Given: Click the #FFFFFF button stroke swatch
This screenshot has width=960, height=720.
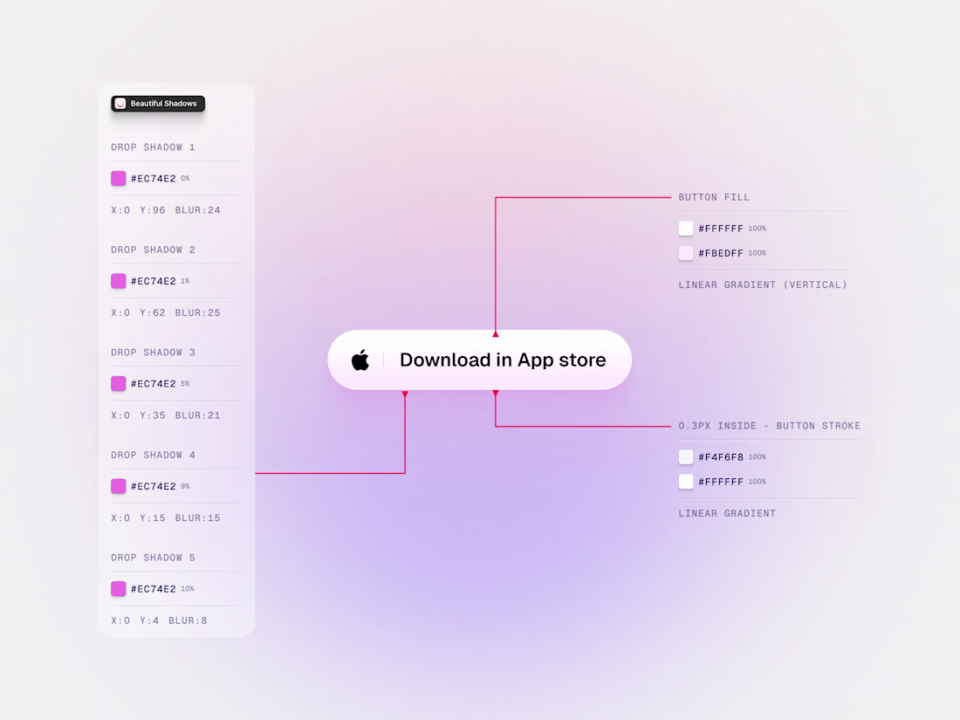Looking at the screenshot, I should click(x=686, y=481).
